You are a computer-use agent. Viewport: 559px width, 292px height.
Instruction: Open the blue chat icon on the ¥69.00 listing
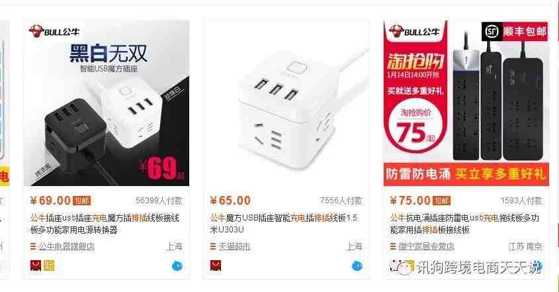pyautogui.click(x=177, y=266)
